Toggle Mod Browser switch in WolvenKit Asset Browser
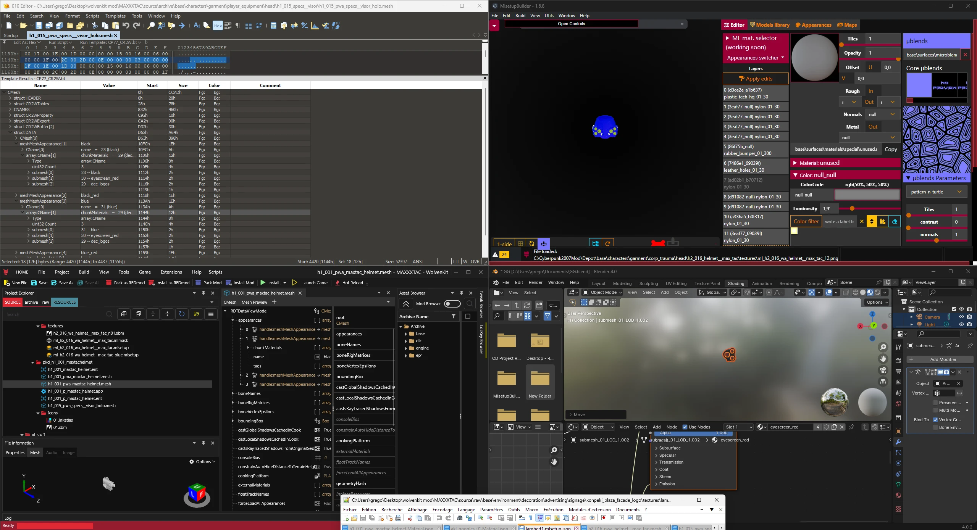The height and width of the screenshot is (530, 977). (x=452, y=304)
